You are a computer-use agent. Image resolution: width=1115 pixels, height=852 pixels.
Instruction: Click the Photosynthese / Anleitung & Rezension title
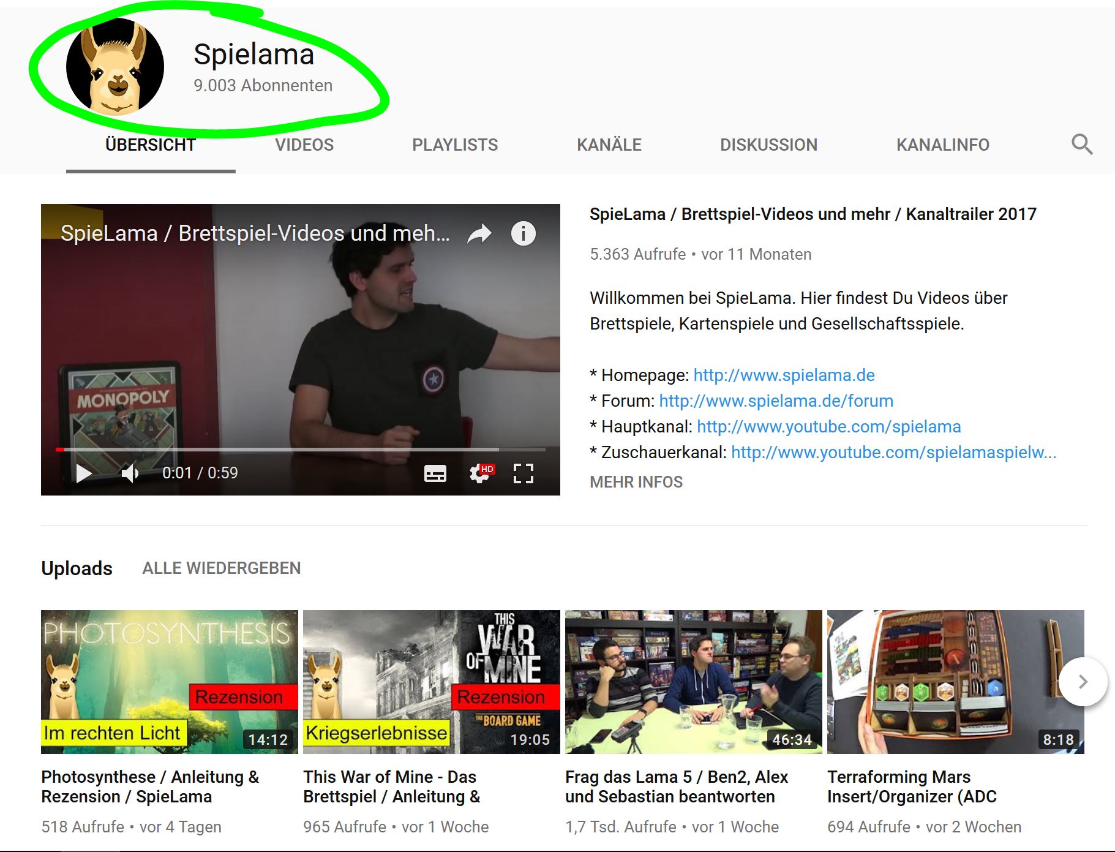point(150,786)
